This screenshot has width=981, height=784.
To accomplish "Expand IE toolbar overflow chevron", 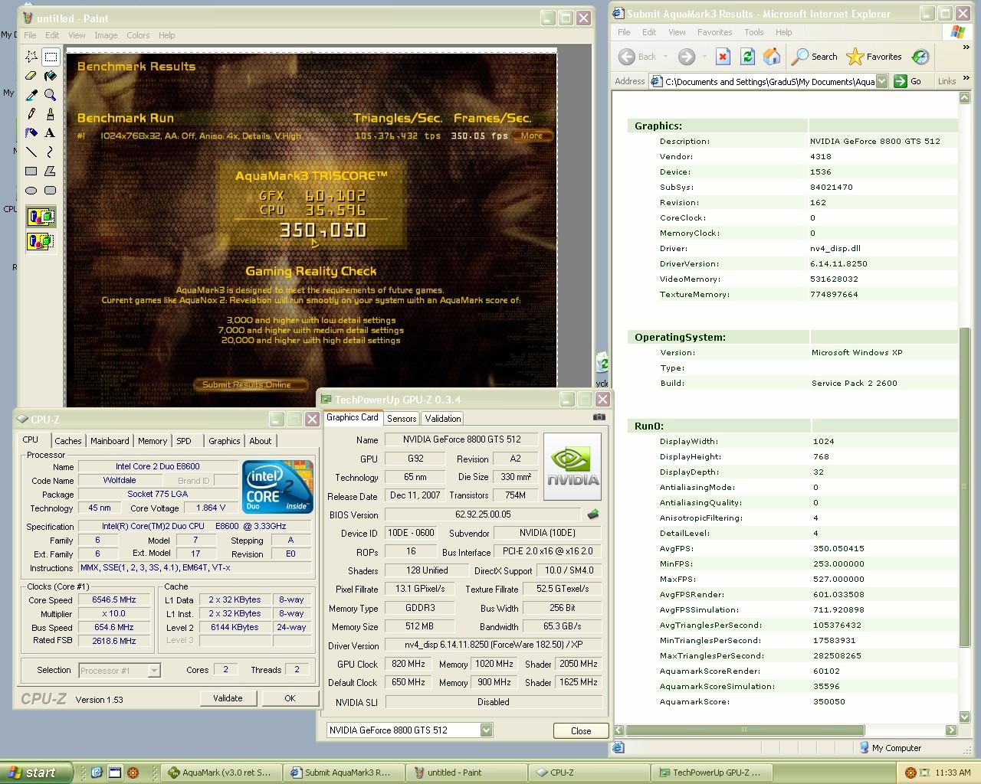I will 966,47.
